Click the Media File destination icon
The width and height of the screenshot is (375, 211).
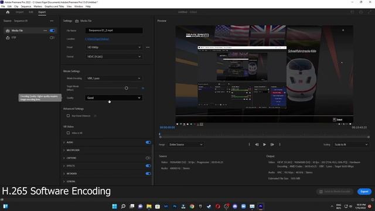[8, 30]
